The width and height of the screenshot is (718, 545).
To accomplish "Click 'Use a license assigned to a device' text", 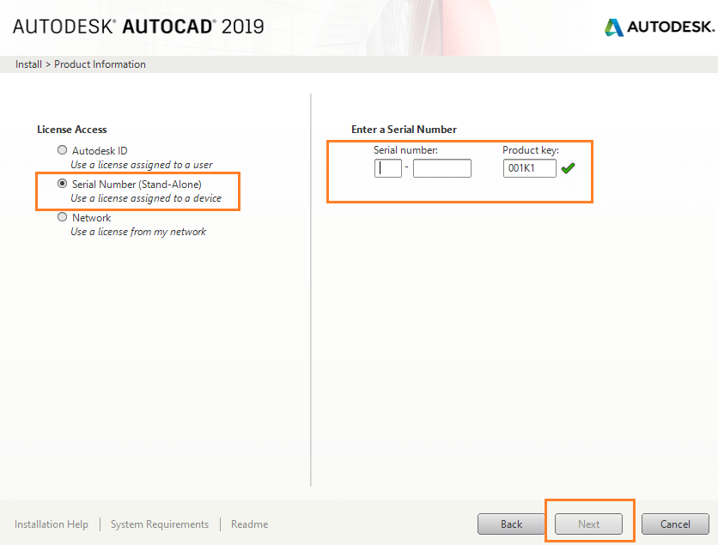I will [x=146, y=198].
